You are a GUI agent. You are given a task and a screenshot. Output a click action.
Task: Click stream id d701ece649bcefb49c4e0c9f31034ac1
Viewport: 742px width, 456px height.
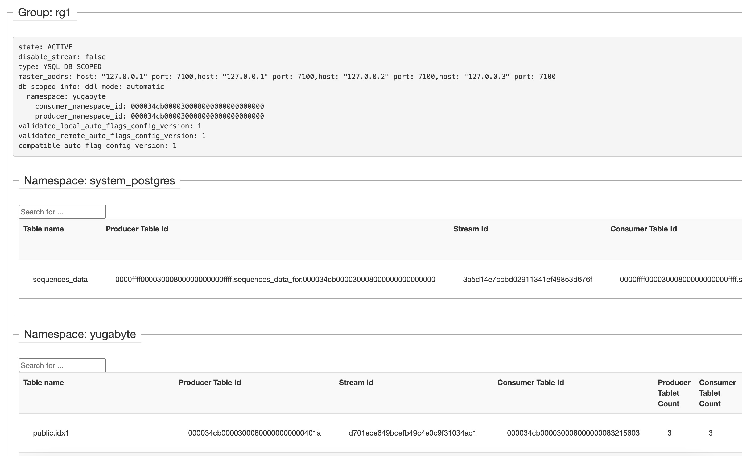click(412, 433)
